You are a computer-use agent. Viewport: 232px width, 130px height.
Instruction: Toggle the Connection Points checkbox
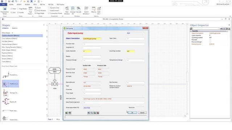49,13
